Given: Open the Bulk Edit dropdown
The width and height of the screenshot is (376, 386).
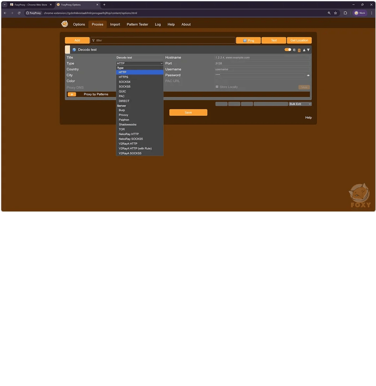Looking at the screenshot, I should (x=300, y=104).
